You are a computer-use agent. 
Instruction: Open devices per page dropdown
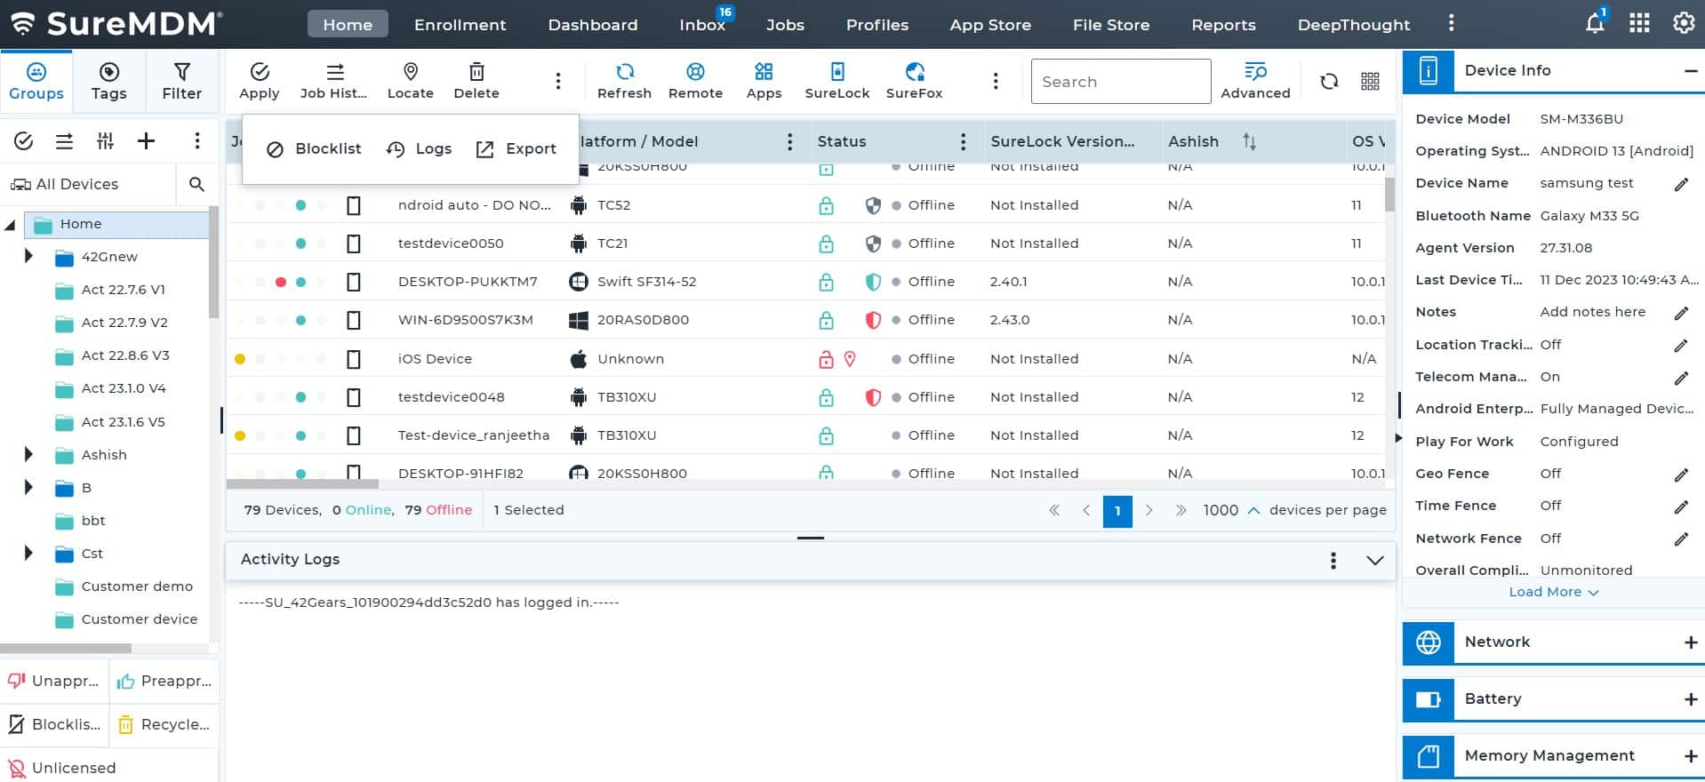(1232, 510)
